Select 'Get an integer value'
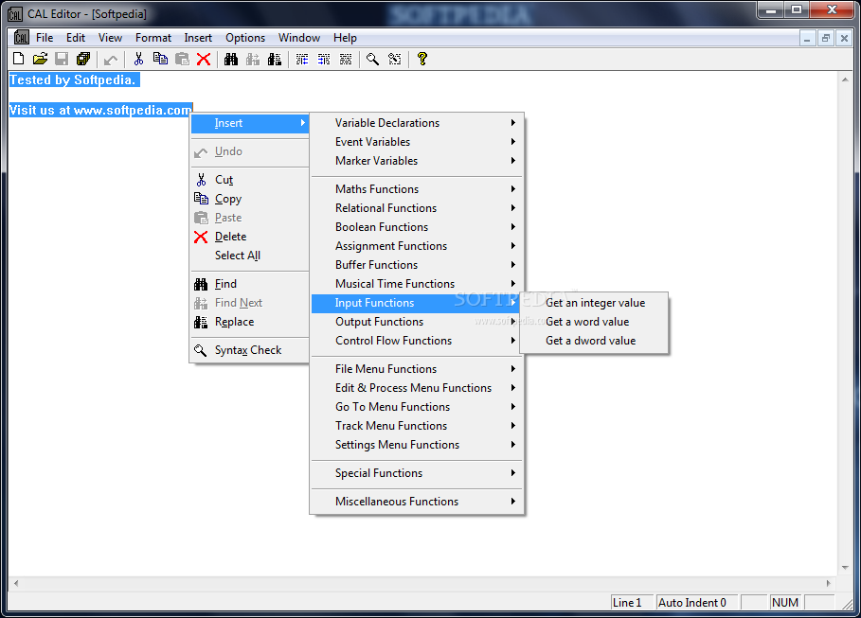This screenshot has width=861, height=618. point(594,303)
